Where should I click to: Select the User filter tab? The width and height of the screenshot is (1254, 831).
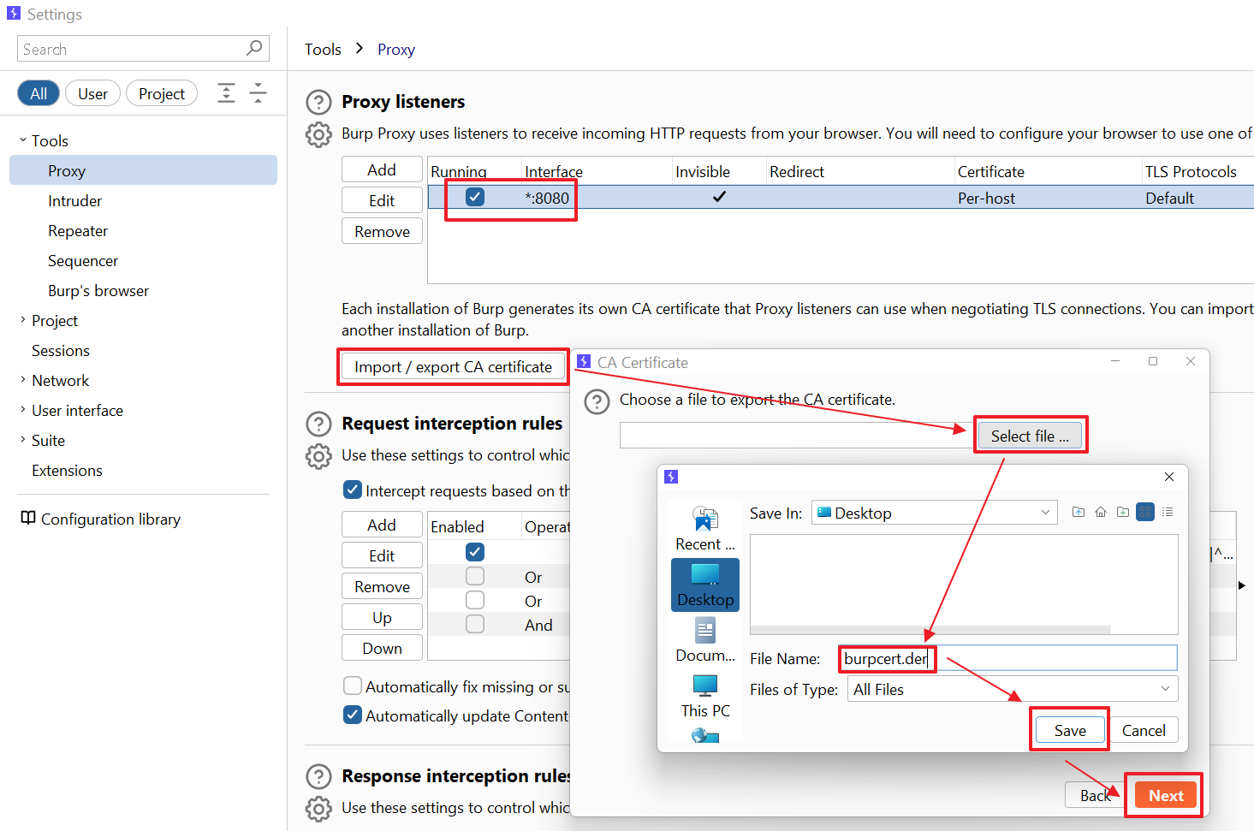[92, 93]
